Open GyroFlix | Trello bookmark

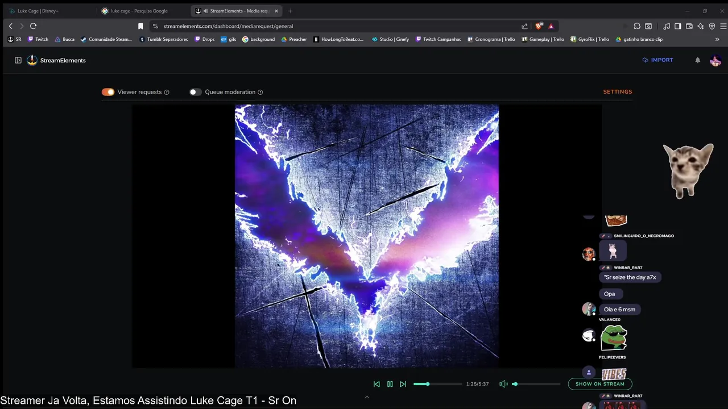point(589,40)
